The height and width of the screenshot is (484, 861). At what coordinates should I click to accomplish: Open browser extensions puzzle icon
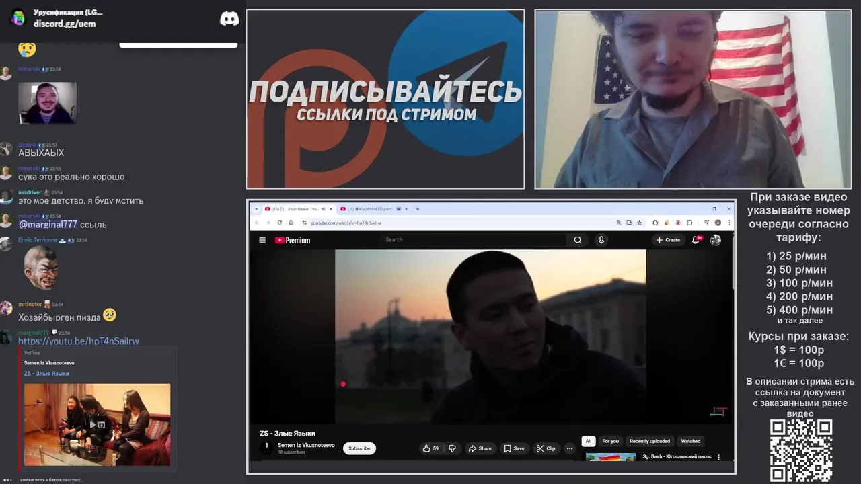pos(689,223)
